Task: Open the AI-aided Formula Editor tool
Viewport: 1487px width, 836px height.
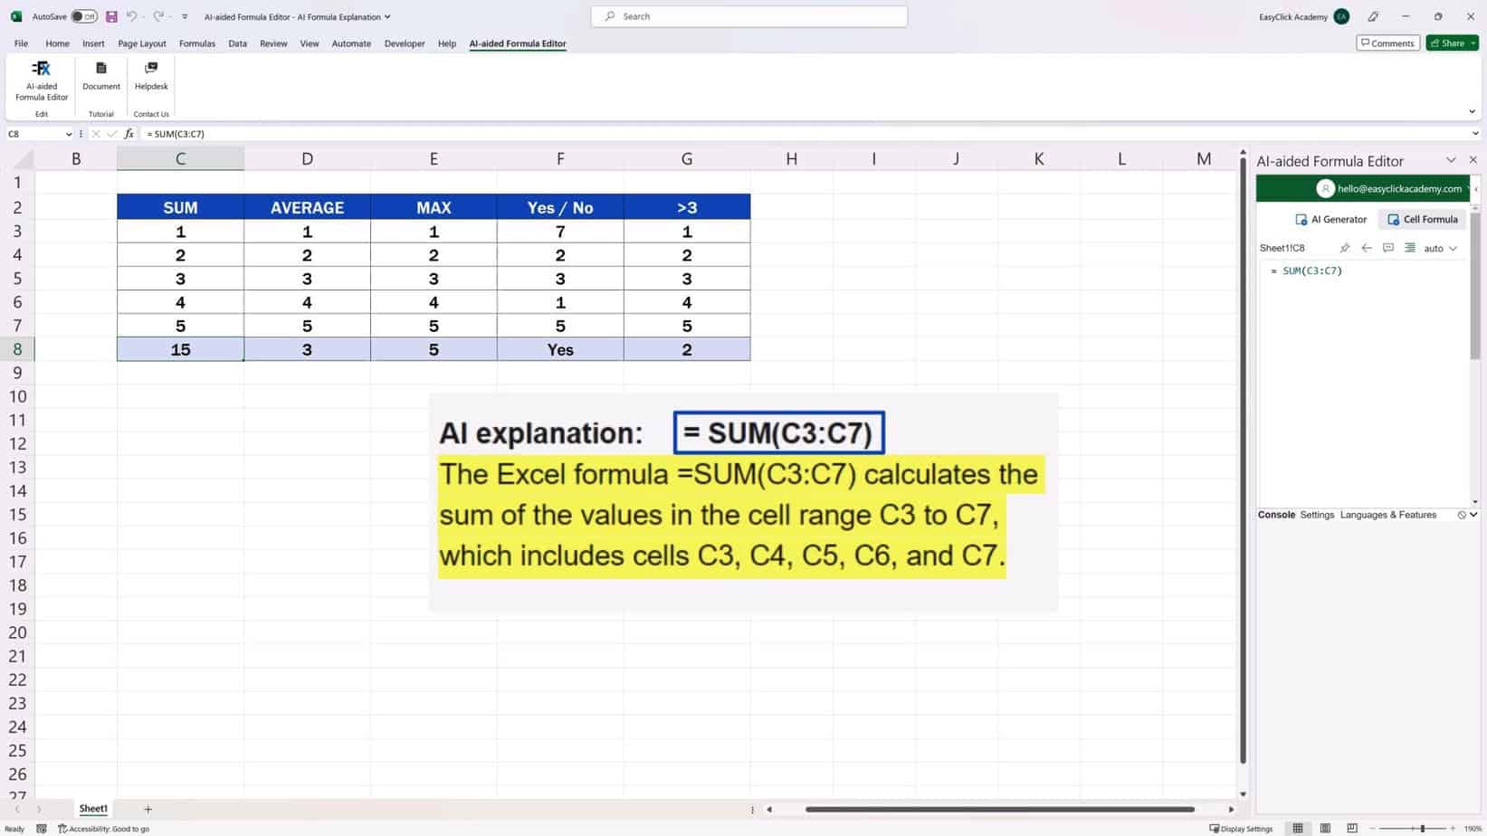Action: coord(42,81)
